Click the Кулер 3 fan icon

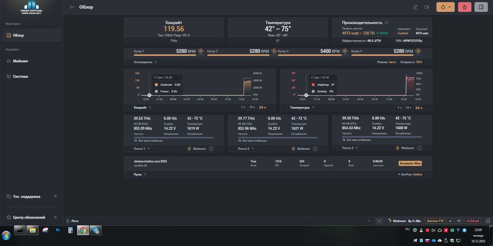pyautogui.click(x=345, y=51)
